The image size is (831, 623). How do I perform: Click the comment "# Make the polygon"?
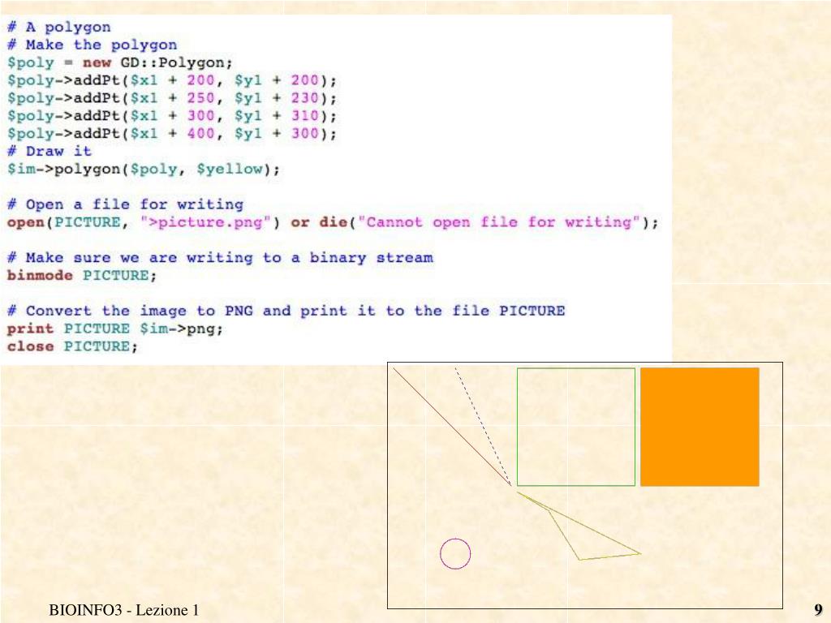93,45
